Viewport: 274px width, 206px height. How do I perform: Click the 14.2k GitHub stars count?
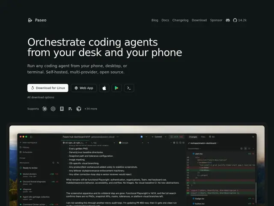(242, 20)
